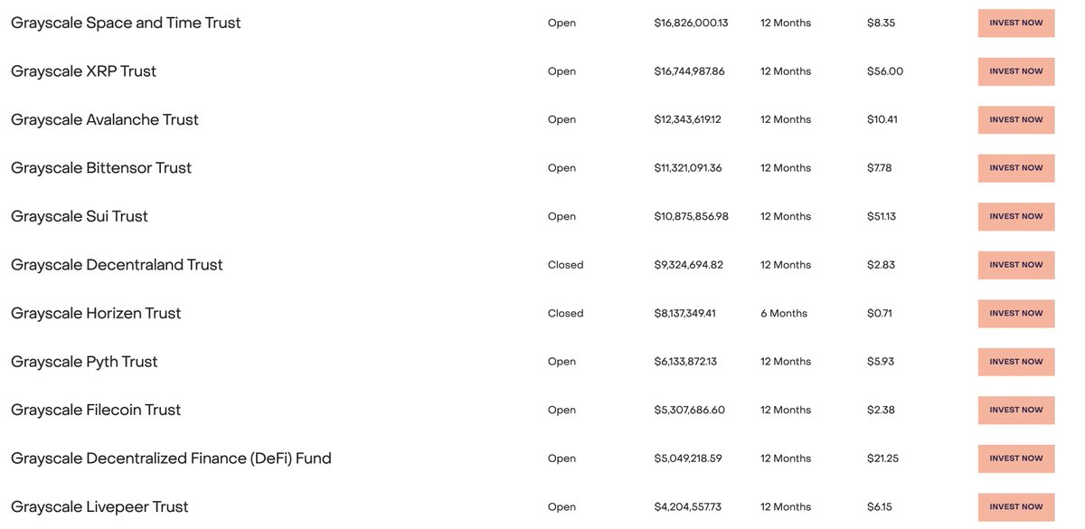
Task: Click Invest Now for Grayscale Decentraland Trust
Action: 1016,265
